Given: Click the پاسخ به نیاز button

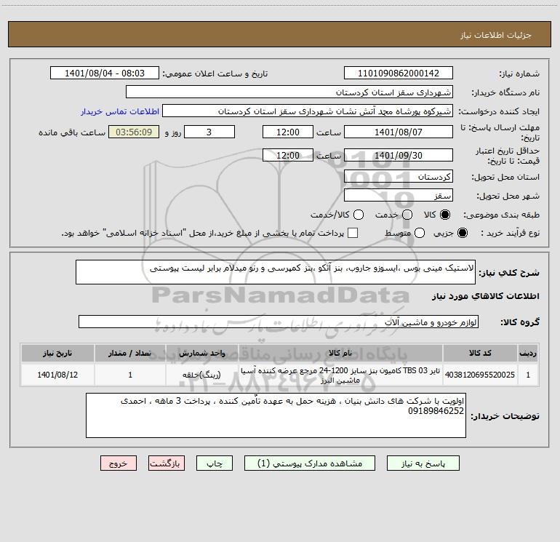Looking at the screenshot, I should click(423, 463).
